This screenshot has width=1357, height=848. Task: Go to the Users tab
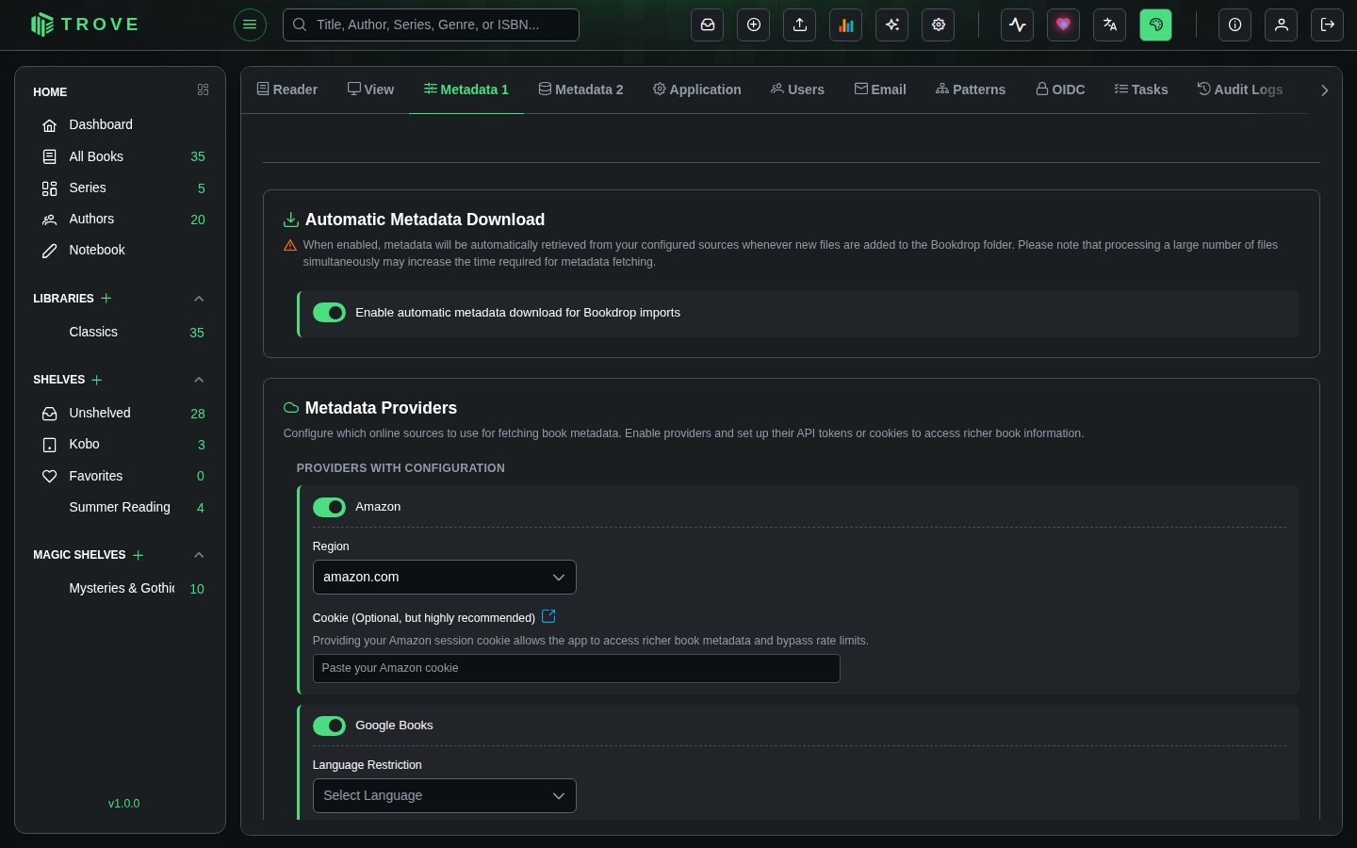(797, 90)
